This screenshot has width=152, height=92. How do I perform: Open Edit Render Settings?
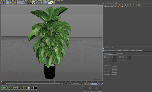point(34,3)
